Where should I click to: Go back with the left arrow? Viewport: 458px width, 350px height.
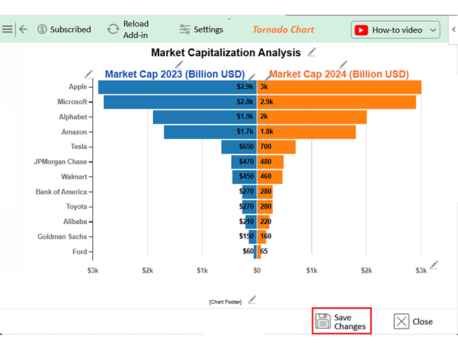[23, 29]
